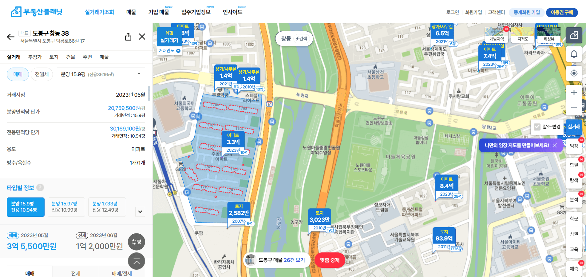Image resolution: width=586 pixels, height=277 pixels.
Task: Open the 유형 실거래가 filter panel
Action: pos(169,37)
